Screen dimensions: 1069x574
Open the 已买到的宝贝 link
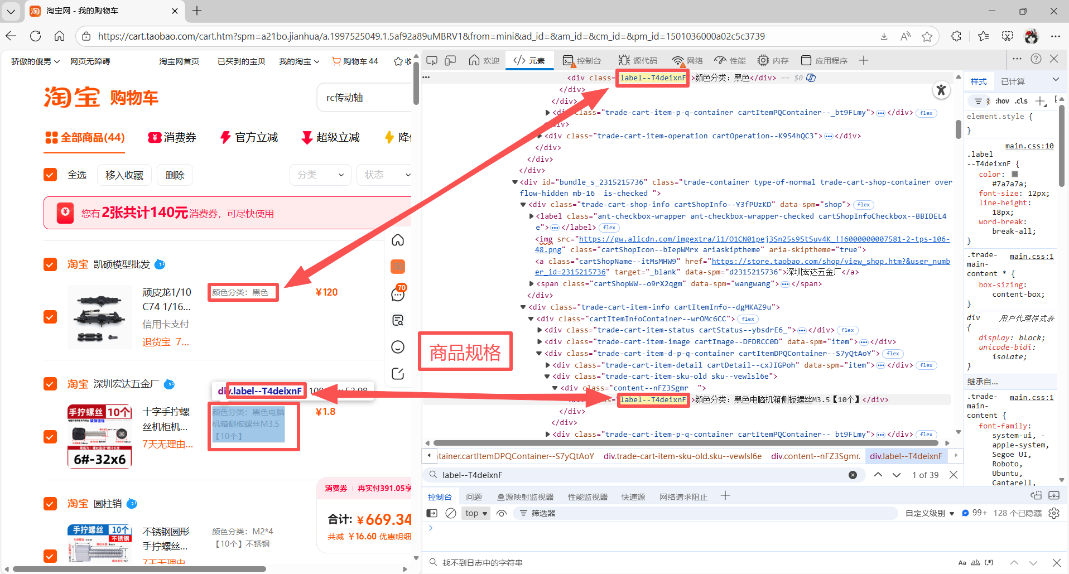241,61
